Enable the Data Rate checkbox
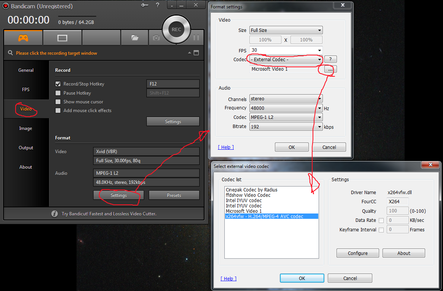The height and width of the screenshot is (291, 443). point(381,220)
